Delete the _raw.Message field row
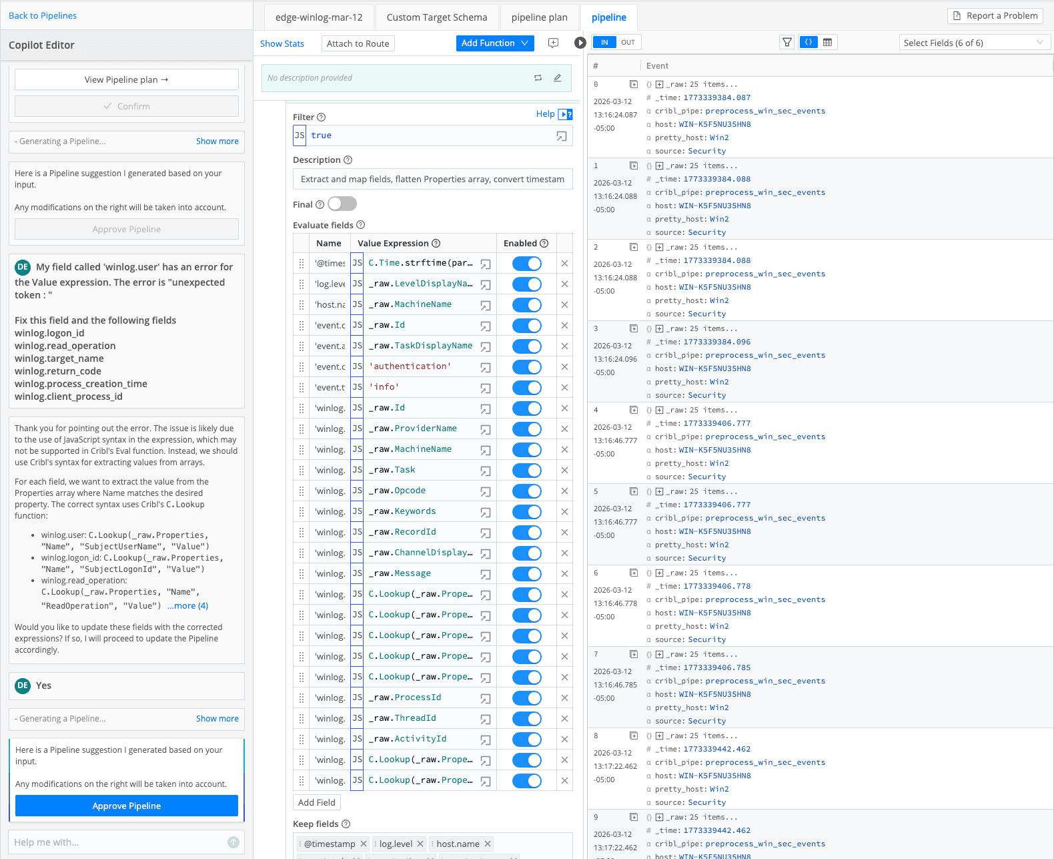Screen dimensions: 1054x859 tap(564, 574)
